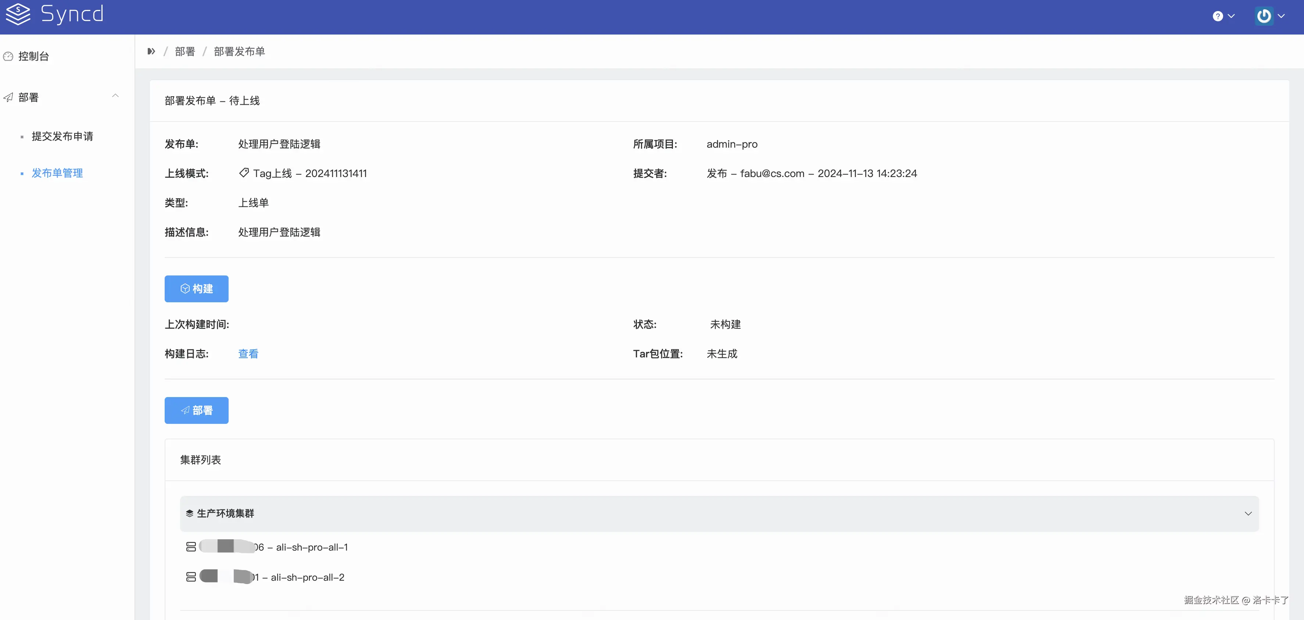Collapse sidebar using breadcrumb fold icon

coord(151,51)
